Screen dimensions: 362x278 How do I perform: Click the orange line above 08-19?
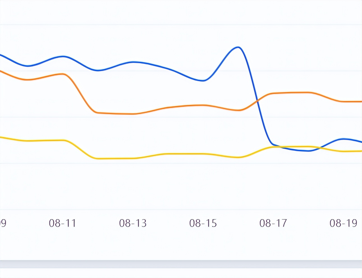coord(343,101)
